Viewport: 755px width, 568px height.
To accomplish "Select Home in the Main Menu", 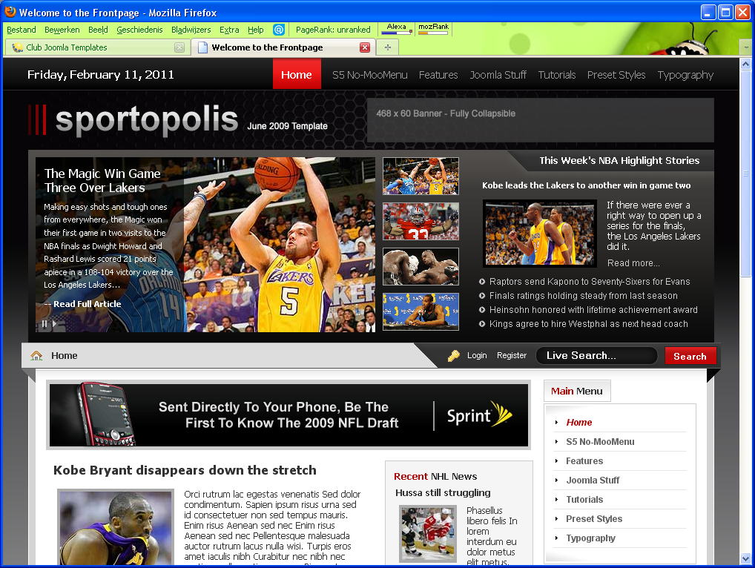I will tap(578, 423).
